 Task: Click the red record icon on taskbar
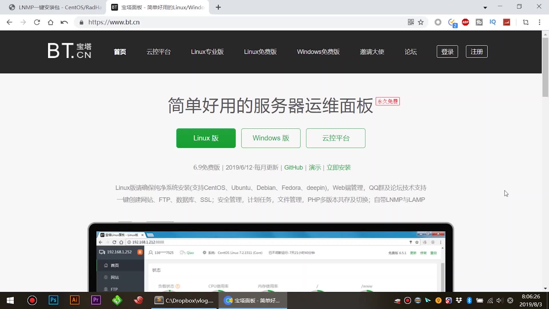pyautogui.click(x=32, y=300)
